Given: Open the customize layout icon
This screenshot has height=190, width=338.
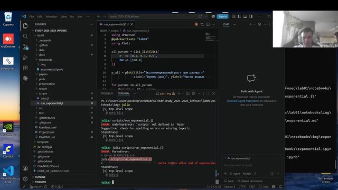Looking at the screenshot, I should (233, 16).
